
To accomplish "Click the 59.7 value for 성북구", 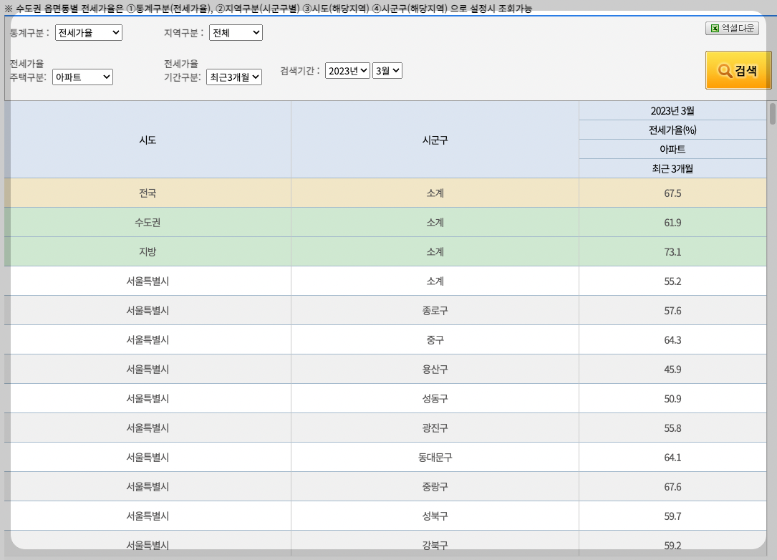I will [x=672, y=516].
